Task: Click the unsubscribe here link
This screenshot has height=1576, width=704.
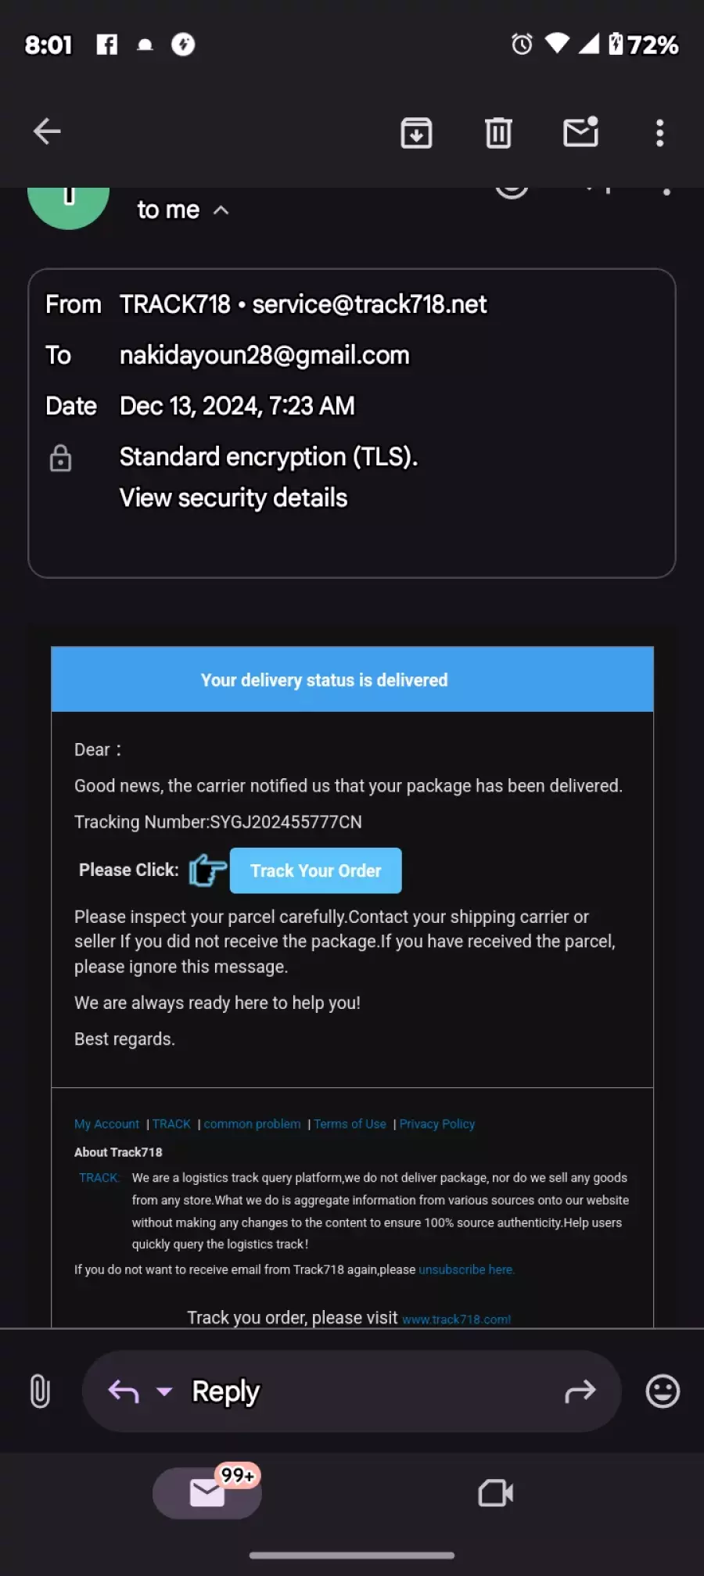Action: tap(466, 1269)
